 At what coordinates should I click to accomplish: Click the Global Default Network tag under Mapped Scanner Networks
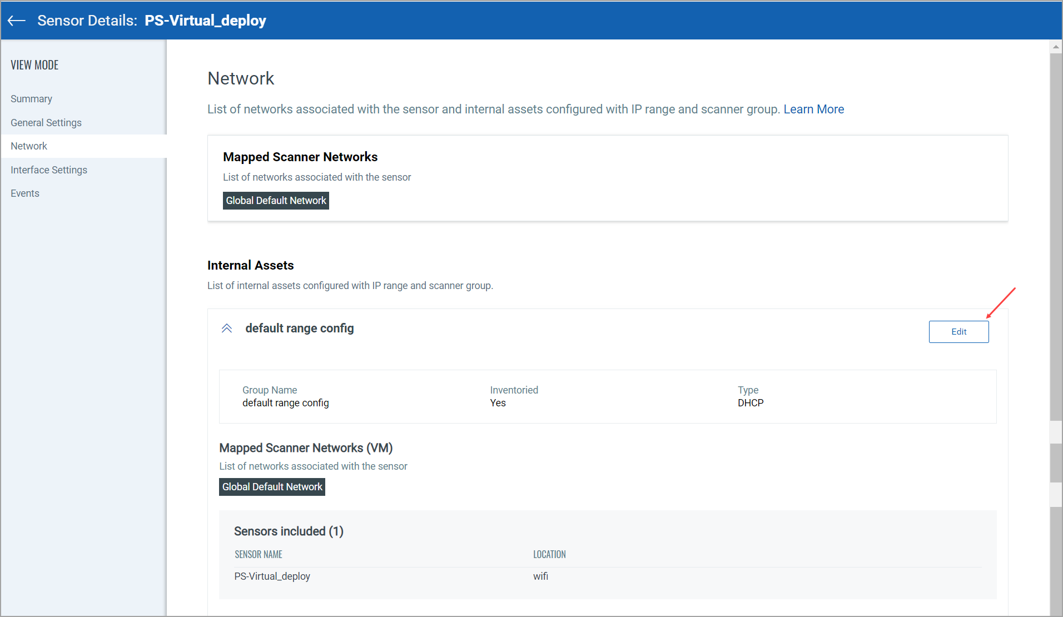[x=276, y=201]
